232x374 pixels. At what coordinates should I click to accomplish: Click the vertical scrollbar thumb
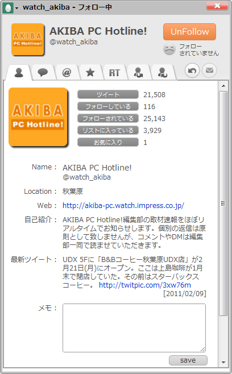(x=223, y=203)
